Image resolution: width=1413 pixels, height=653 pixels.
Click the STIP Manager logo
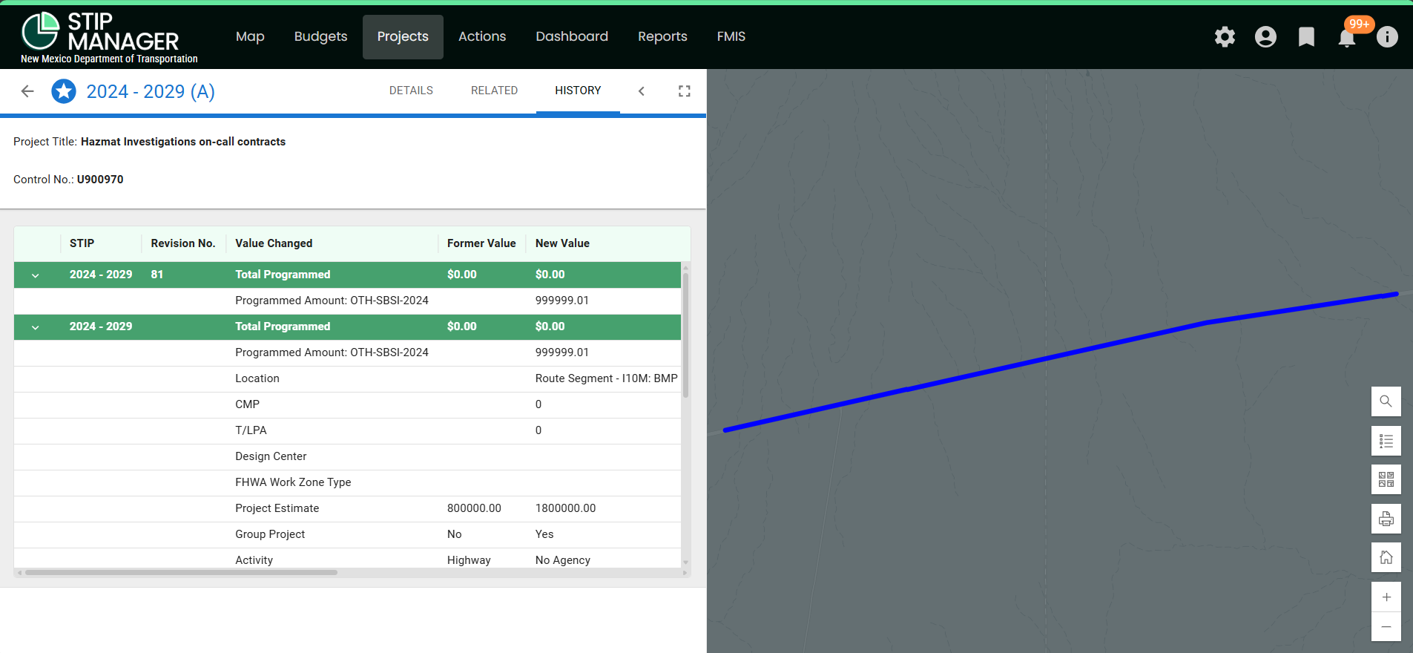109,37
